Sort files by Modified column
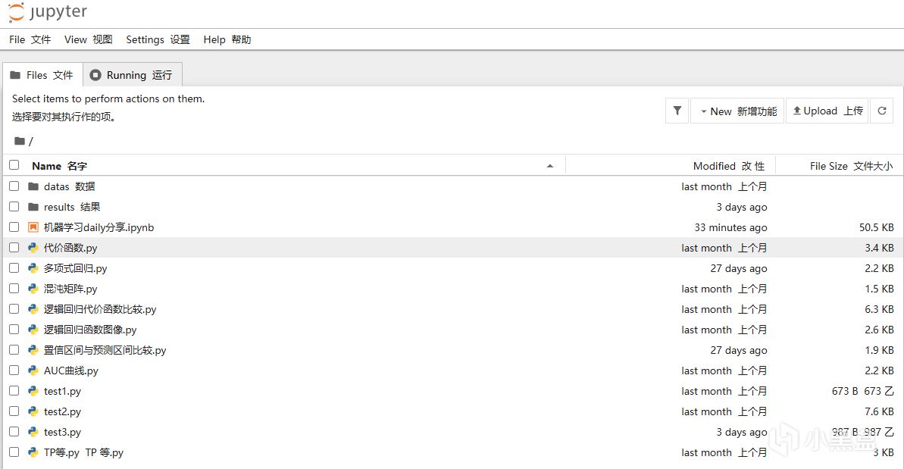Screen dimensions: 904x469 click(728, 166)
